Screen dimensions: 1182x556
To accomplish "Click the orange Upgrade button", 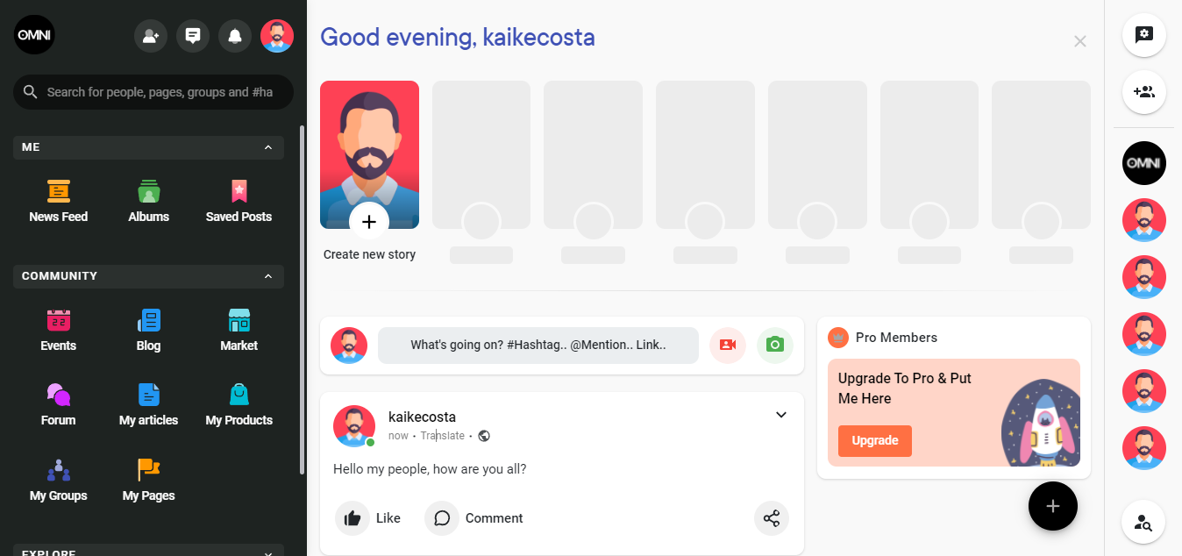I will click(875, 441).
